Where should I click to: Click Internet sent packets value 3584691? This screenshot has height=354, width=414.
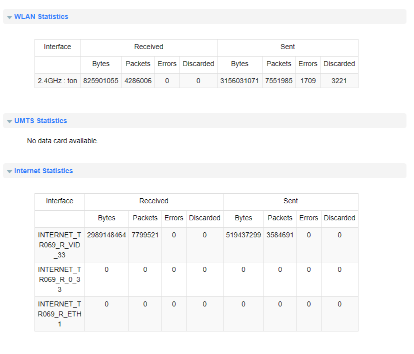[280, 235]
